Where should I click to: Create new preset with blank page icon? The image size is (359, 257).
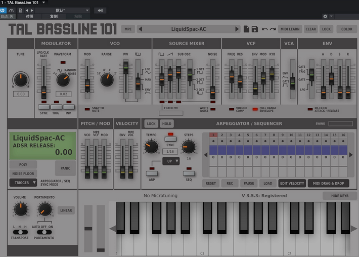tap(246, 29)
